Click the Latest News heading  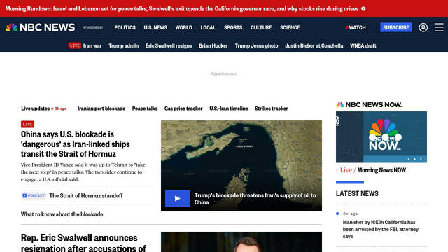pos(357,194)
